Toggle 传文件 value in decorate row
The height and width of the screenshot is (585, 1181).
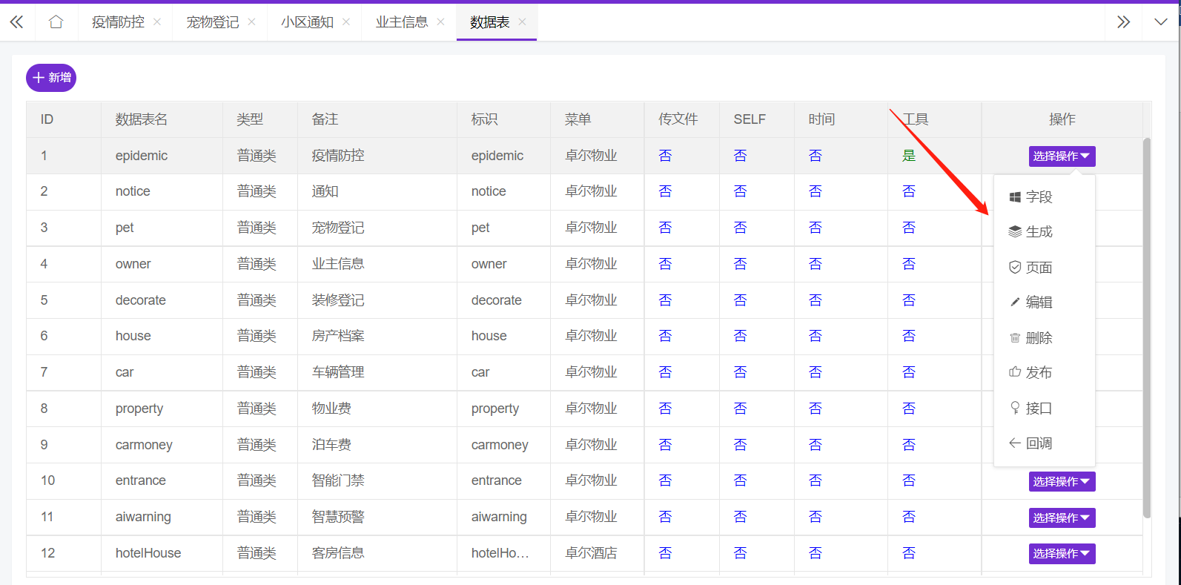coord(666,300)
